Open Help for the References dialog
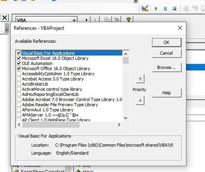Viewport: 205px width, 172px height. pos(167,93)
